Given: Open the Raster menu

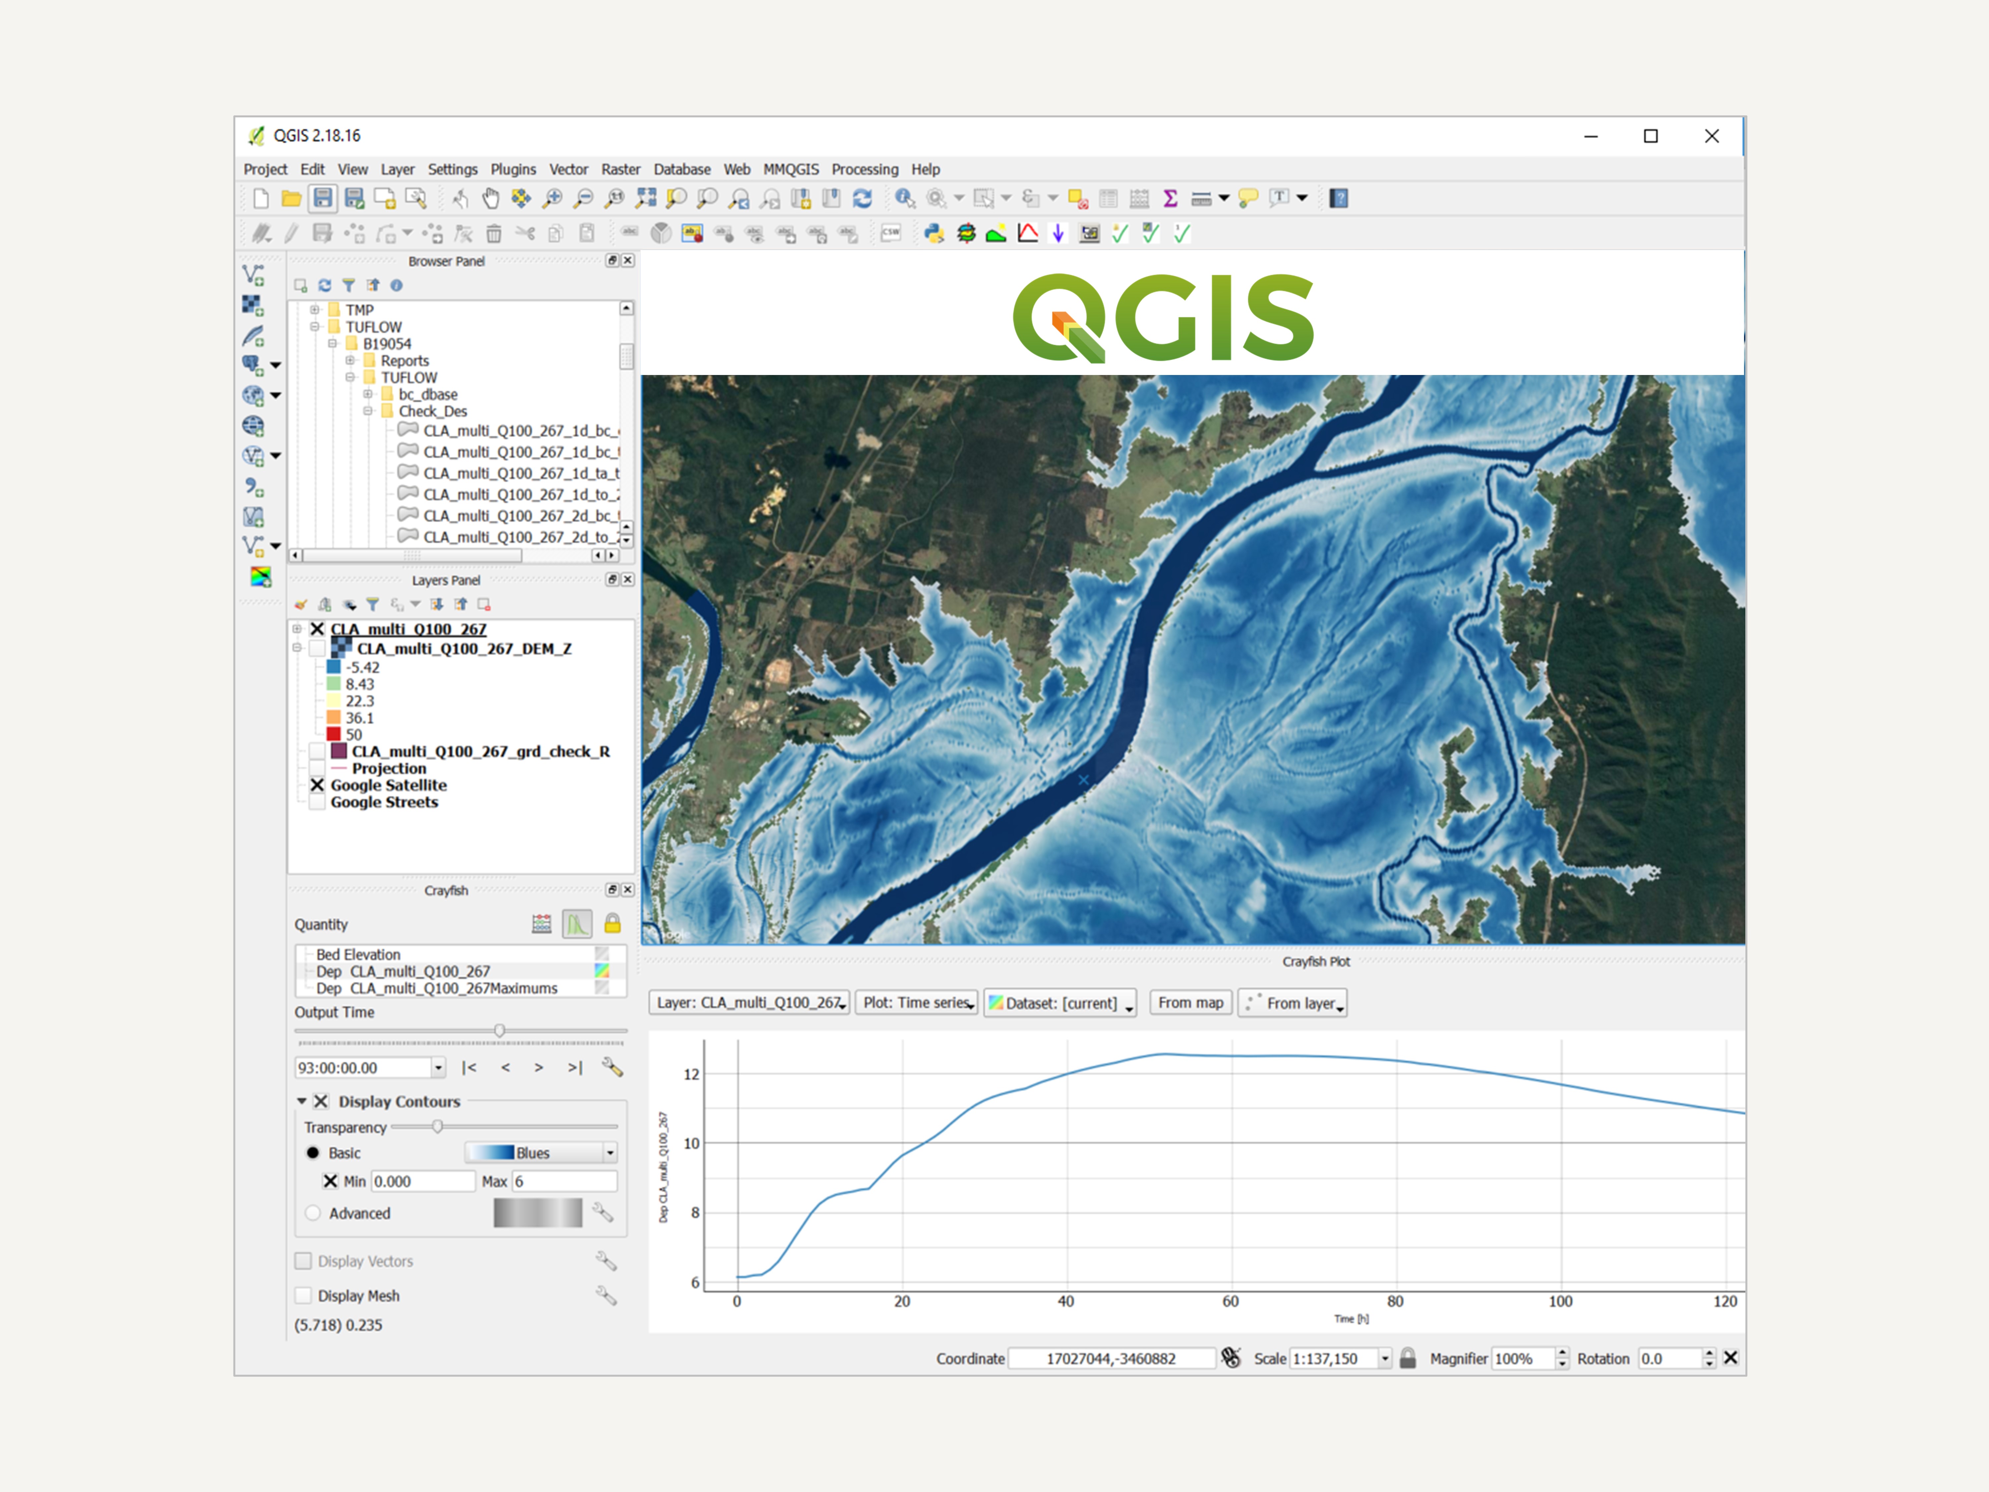Looking at the screenshot, I should 621,169.
